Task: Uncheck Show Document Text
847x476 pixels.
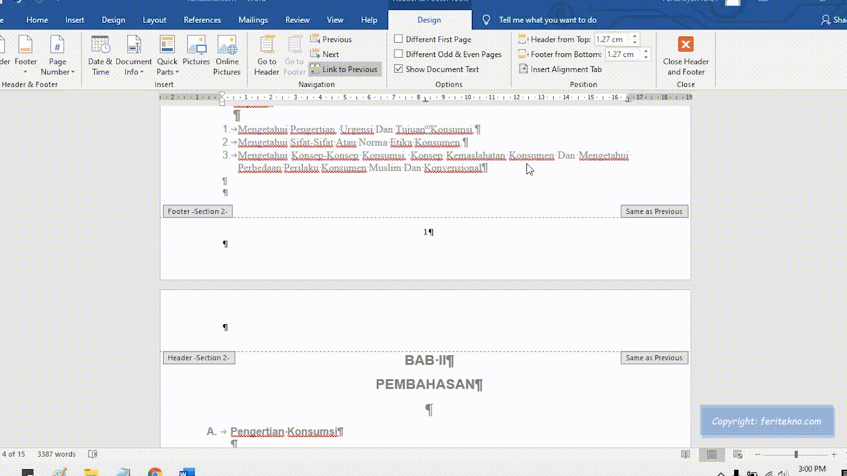Action: (x=399, y=69)
